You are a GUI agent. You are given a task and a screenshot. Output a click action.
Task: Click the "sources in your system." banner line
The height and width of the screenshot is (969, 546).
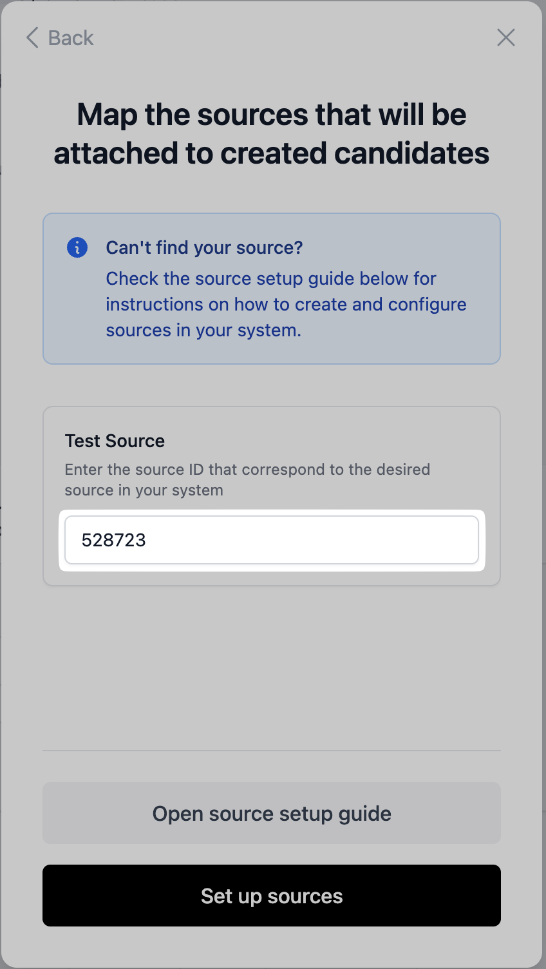[203, 330]
